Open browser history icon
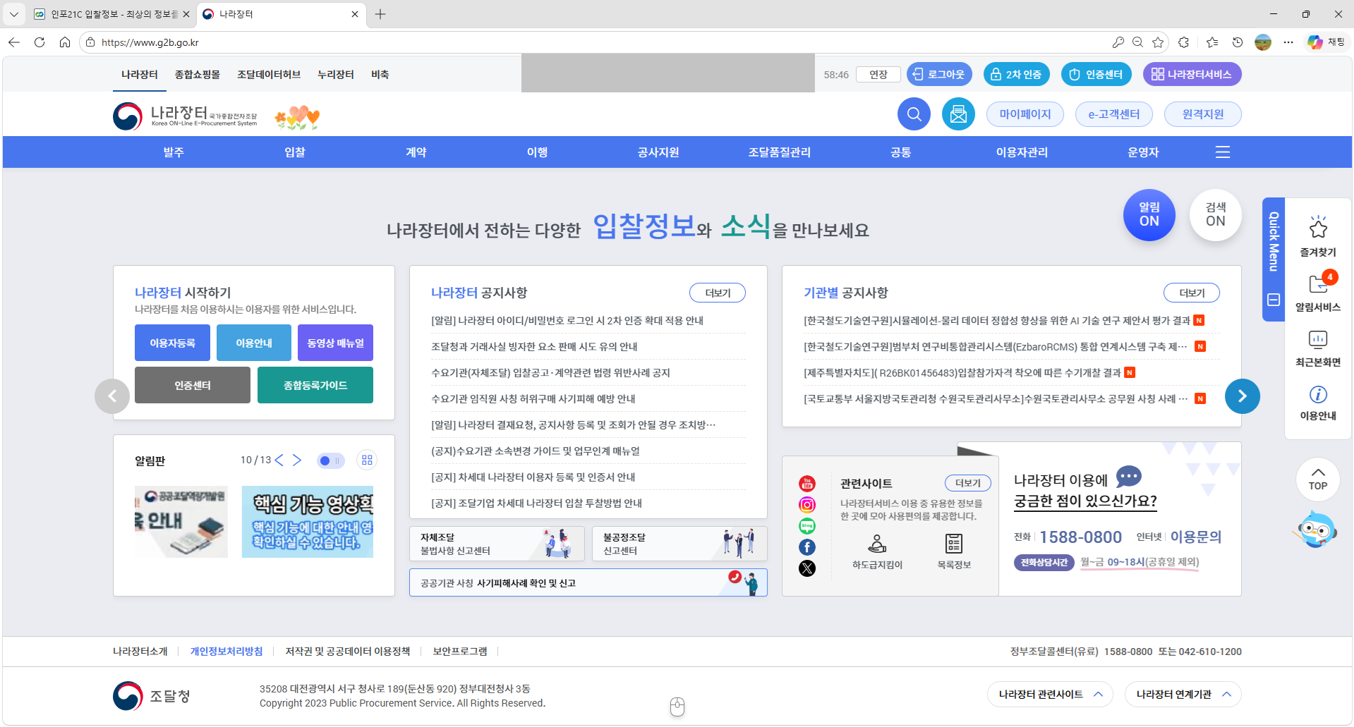This screenshot has width=1354, height=727. 1238,42
